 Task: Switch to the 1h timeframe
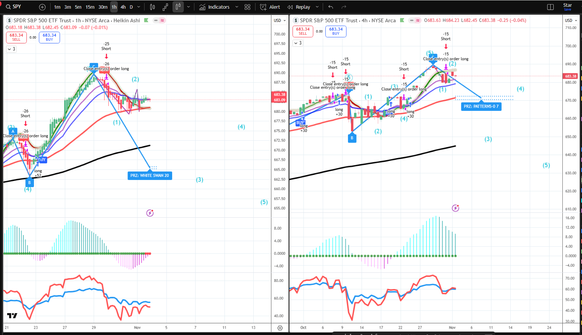[x=114, y=7]
